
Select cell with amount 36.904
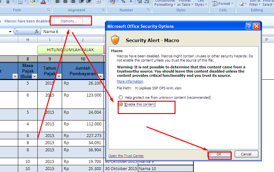[83, 152]
